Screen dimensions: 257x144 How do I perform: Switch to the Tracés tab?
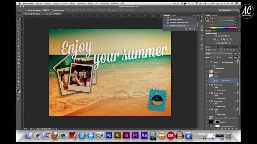(x=221, y=47)
